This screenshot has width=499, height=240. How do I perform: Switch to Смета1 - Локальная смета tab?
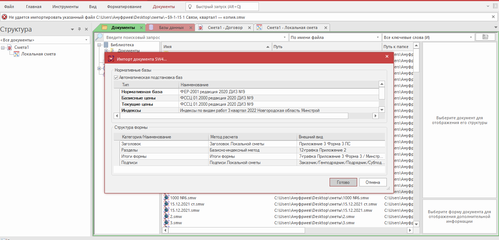[292, 28]
